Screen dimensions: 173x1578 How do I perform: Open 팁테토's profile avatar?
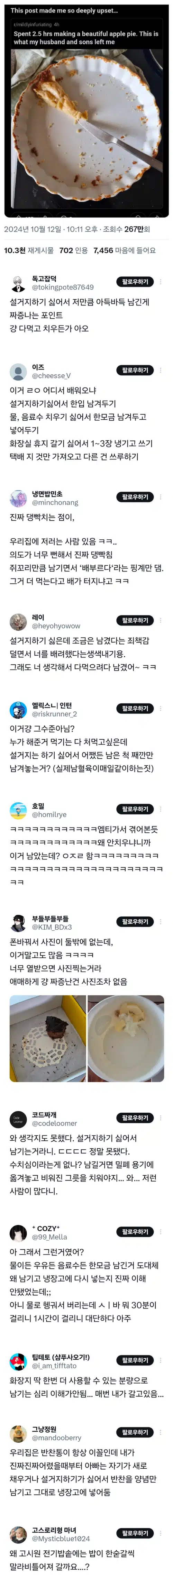point(18,1361)
